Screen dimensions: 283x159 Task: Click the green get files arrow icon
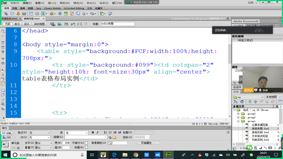pos(250,102)
